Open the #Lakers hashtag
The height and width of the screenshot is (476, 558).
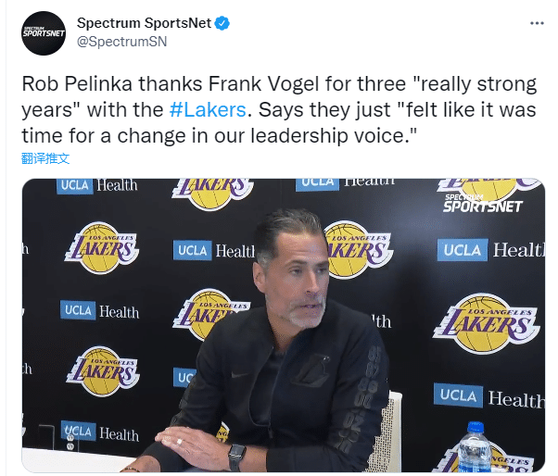tap(209, 109)
